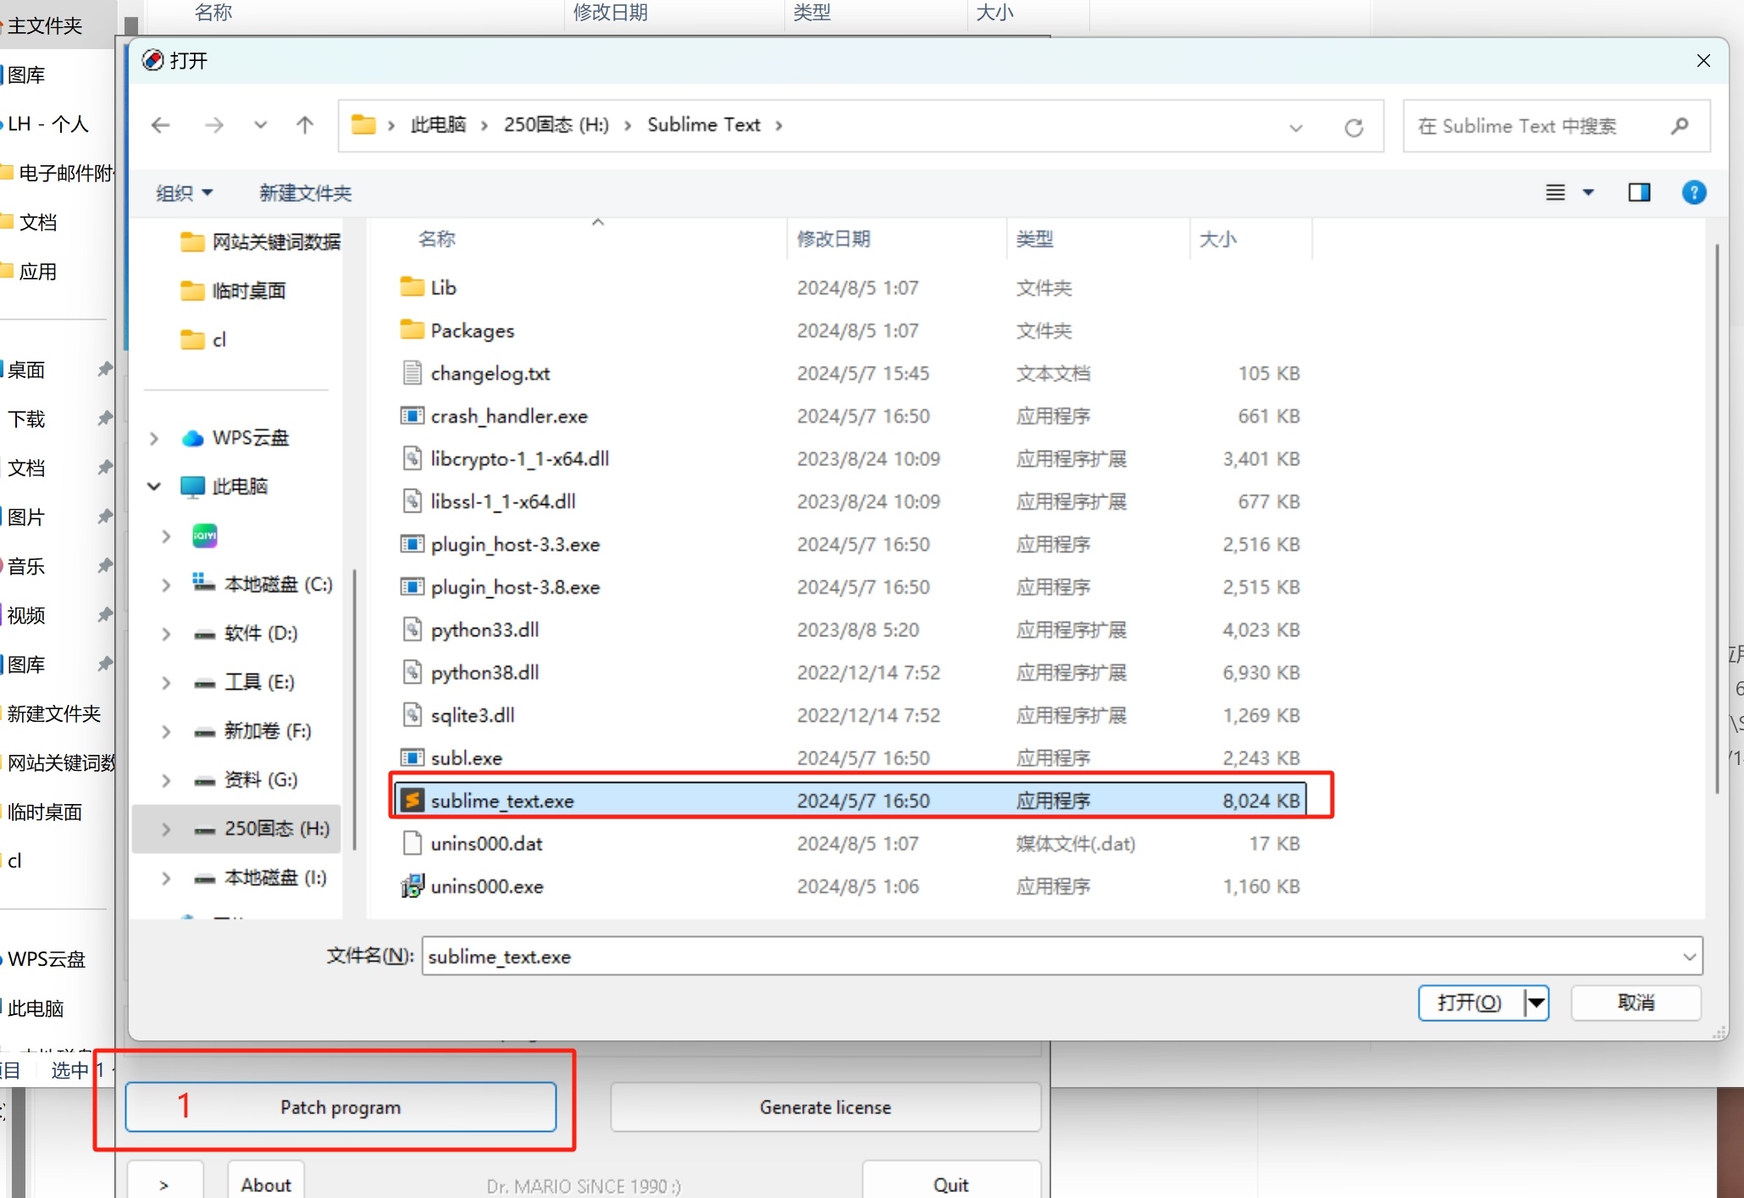1744x1198 pixels.
Task: Click the search magnifier icon
Action: 1680,126
